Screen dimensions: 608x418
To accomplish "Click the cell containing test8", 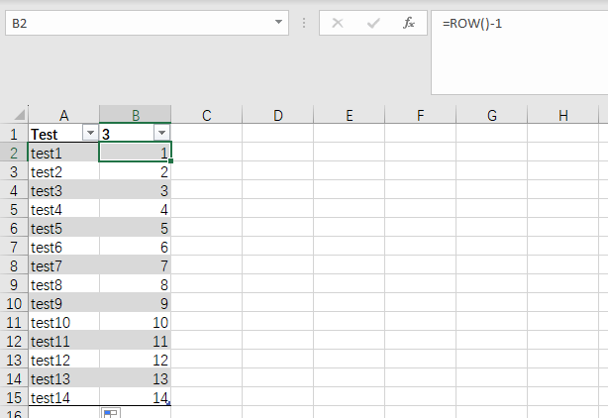I will 63,285.
